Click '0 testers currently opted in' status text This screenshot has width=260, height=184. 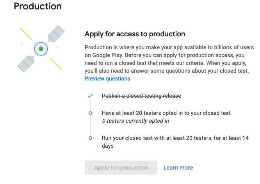tap(135, 121)
